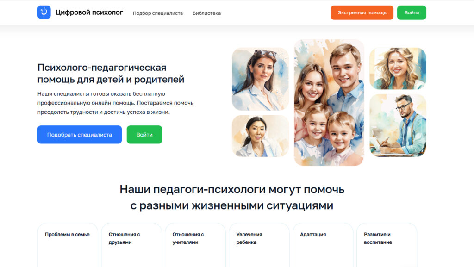Screen dimensions: 474x267
Task: Select the Адаптация card
Action: coord(323,245)
